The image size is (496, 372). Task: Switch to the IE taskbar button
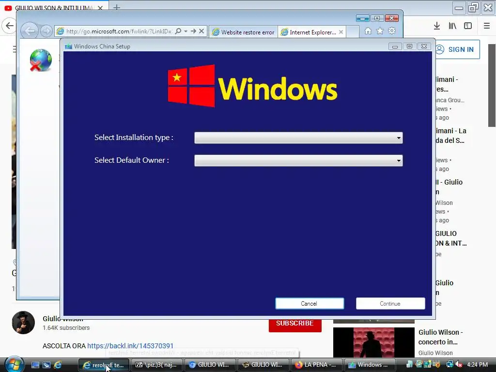pyautogui.click(x=104, y=365)
